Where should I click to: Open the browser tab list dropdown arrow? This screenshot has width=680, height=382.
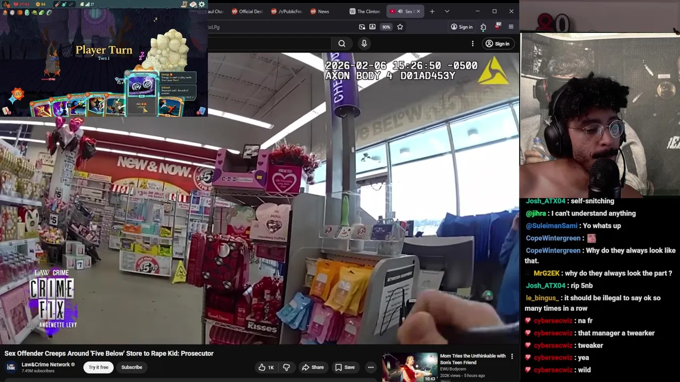447,11
